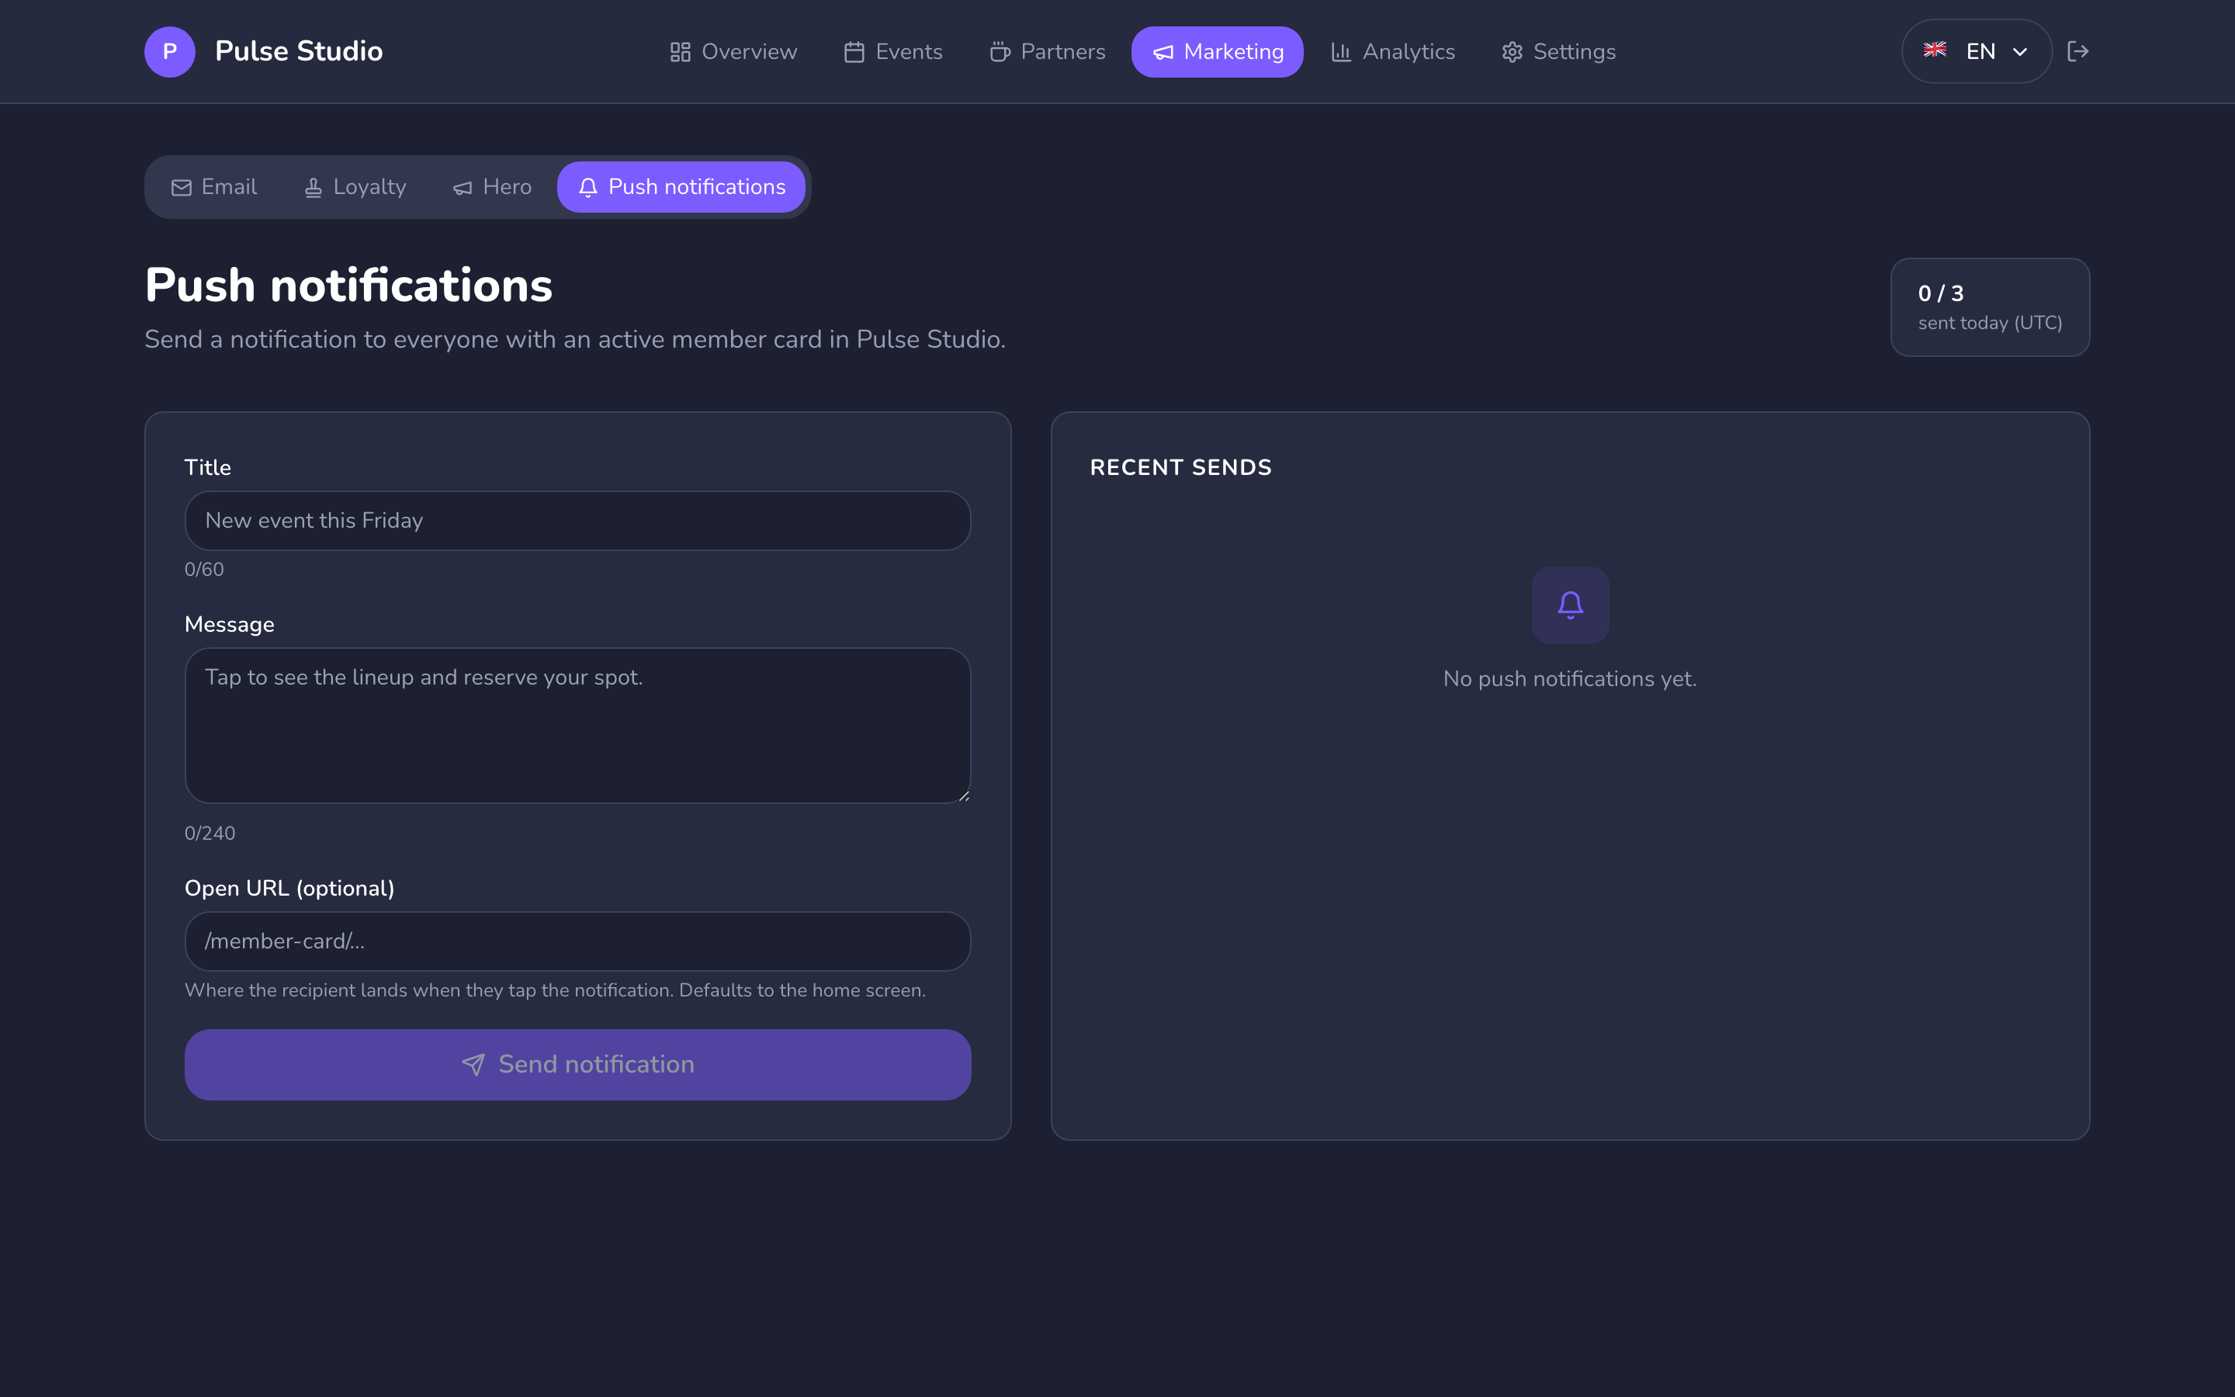Open the Overview page
Viewport: 2235px width, 1397px height.
tap(733, 52)
